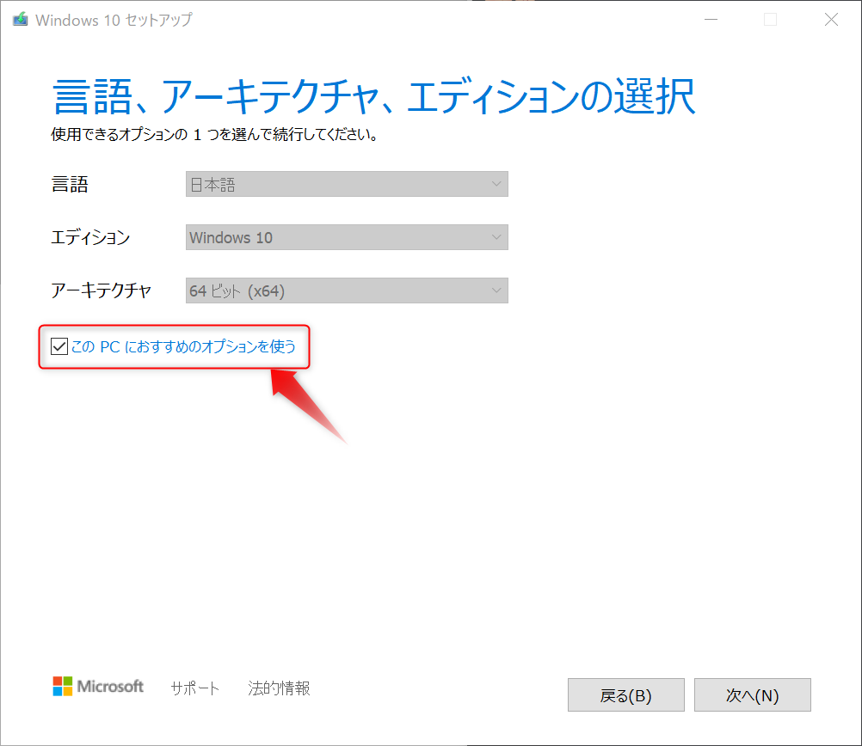Viewport: 862px width, 746px height.
Task: Close the Windows 10 セットアップ window
Action: click(x=831, y=20)
